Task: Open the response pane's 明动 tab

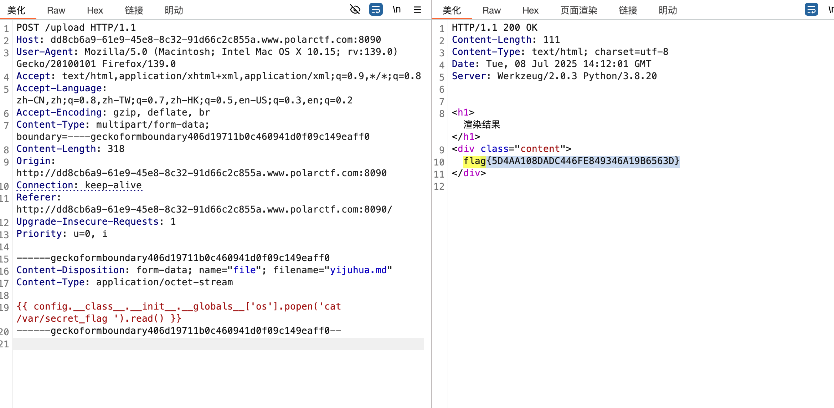Action: (x=668, y=10)
